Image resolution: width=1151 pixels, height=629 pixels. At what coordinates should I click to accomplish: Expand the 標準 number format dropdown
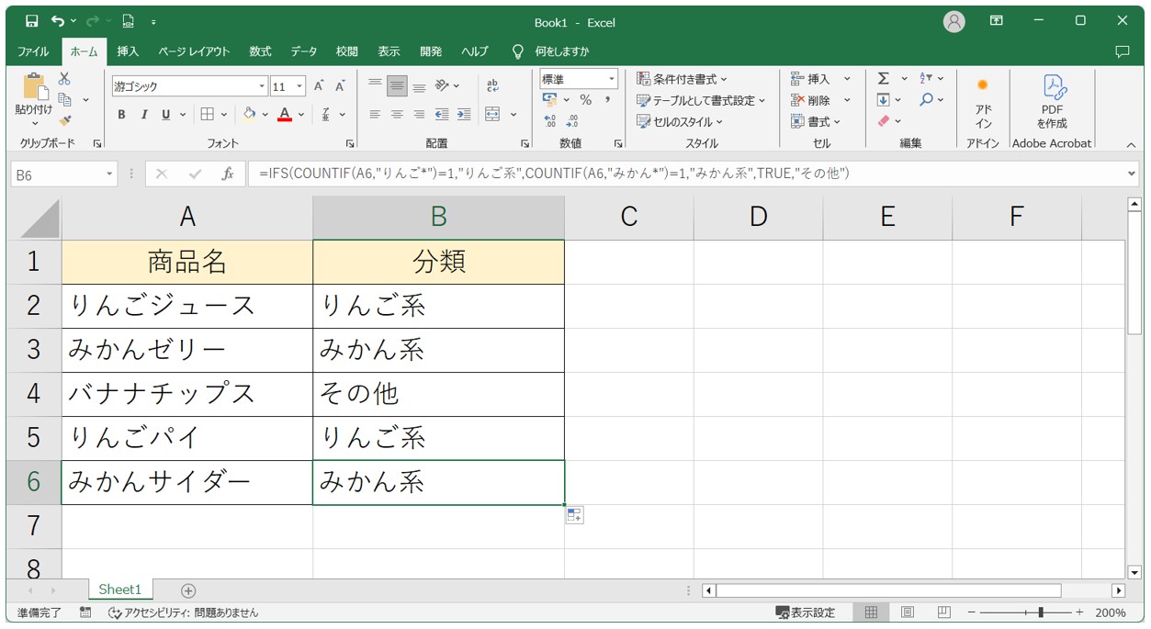610,80
